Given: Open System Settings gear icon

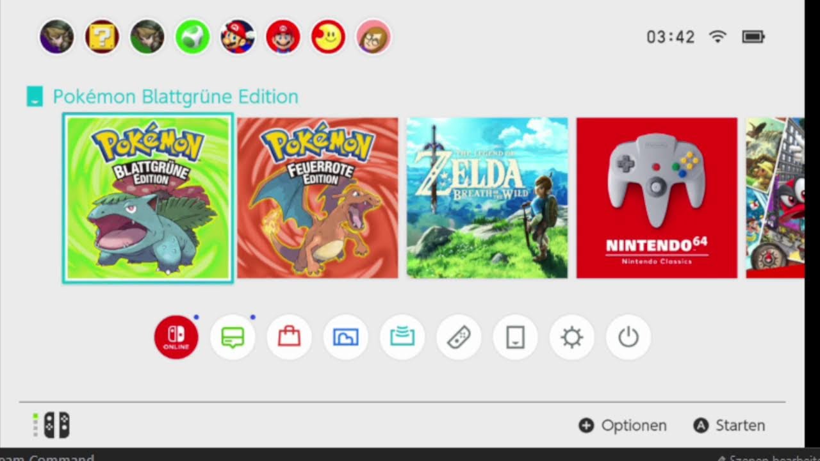Looking at the screenshot, I should point(571,337).
